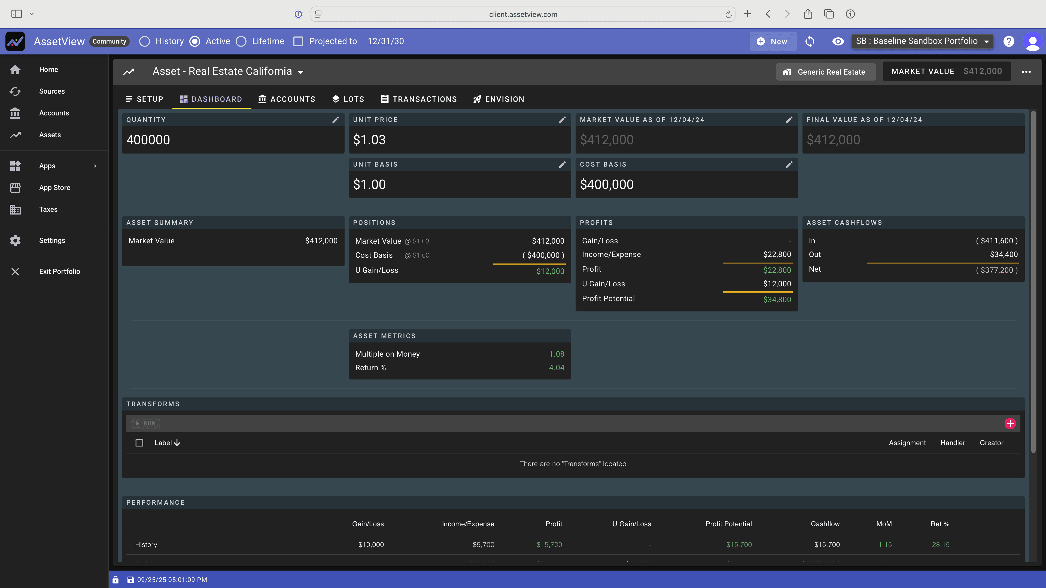Open the Accounts section from the sidebar
This screenshot has width=1046, height=588.
15,113
